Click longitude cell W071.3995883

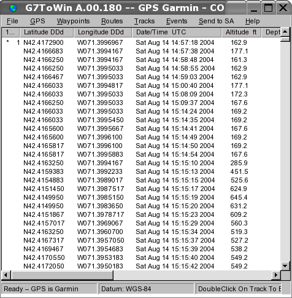tap(100, 154)
